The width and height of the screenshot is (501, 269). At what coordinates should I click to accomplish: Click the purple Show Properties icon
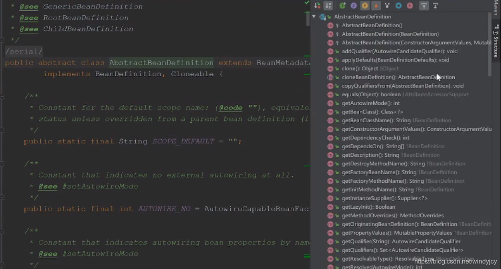pyautogui.click(x=354, y=6)
